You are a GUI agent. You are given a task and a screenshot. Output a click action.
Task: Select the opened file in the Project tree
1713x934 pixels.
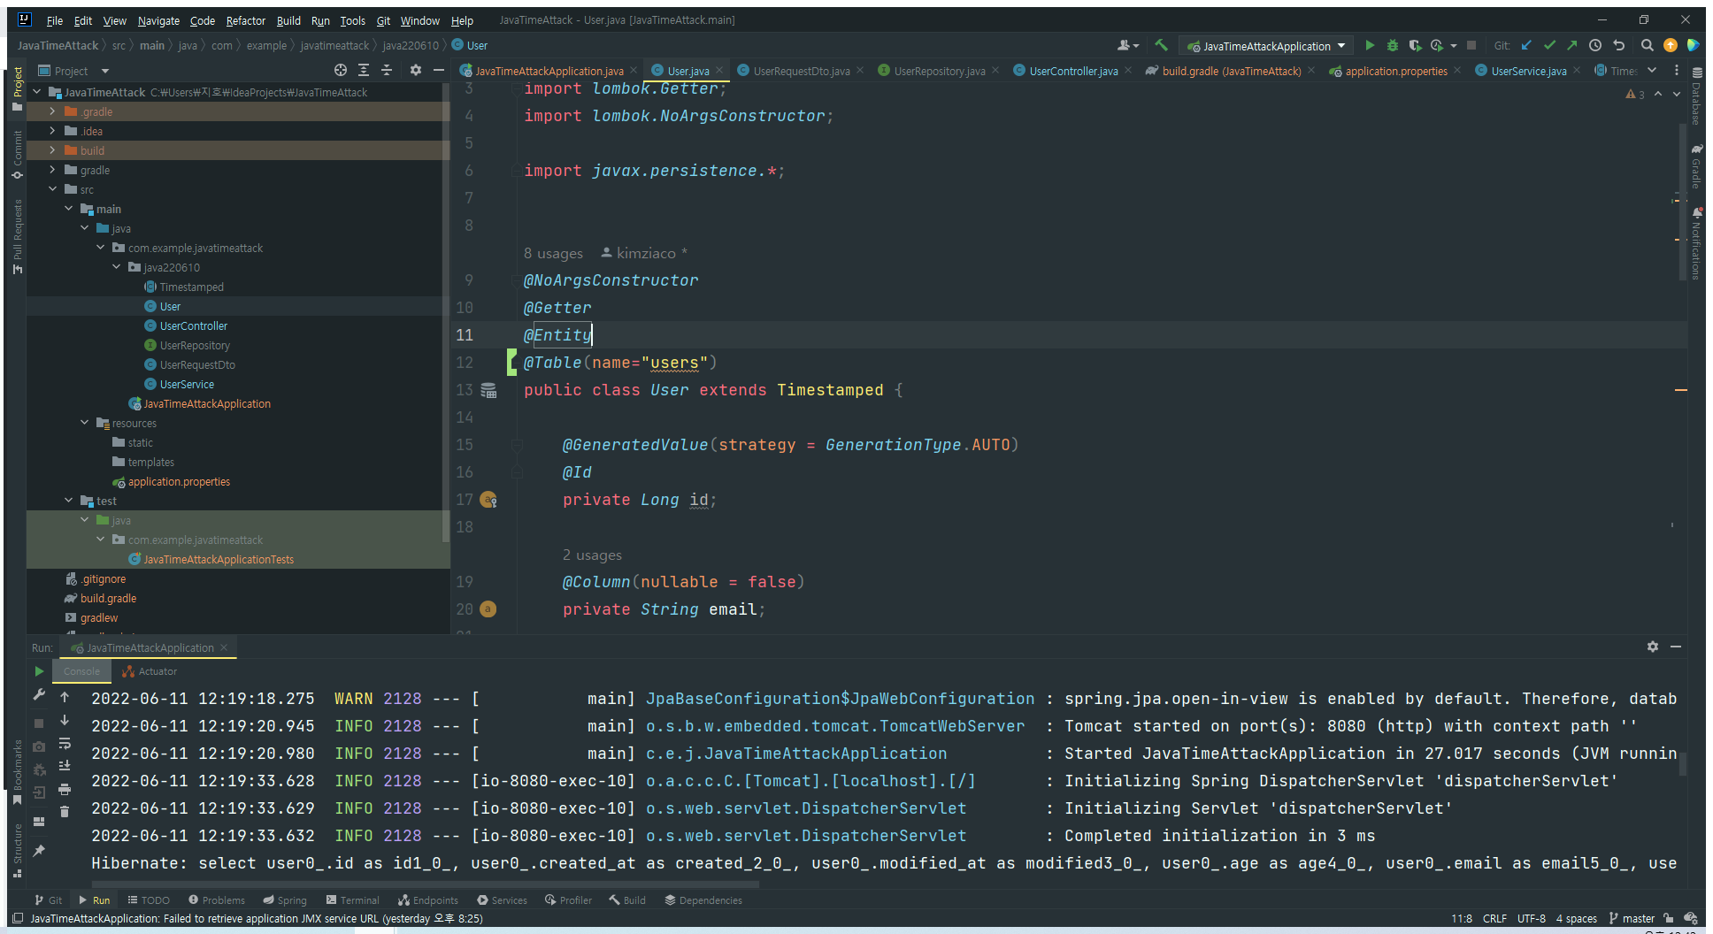click(x=341, y=70)
